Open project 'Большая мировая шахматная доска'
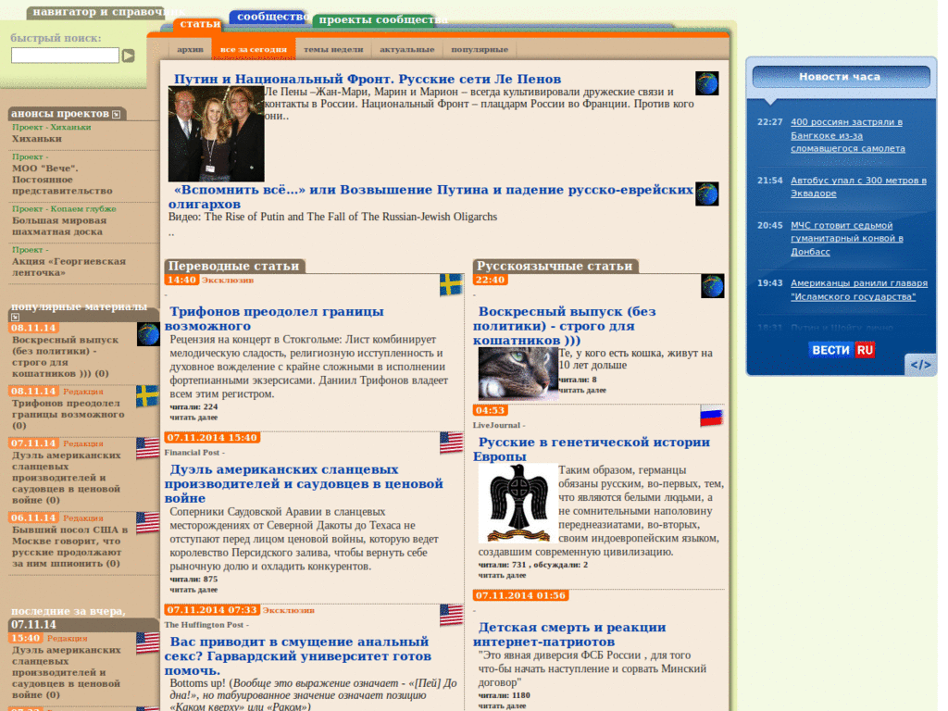The width and height of the screenshot is (948, 711). tap(59, 226)
